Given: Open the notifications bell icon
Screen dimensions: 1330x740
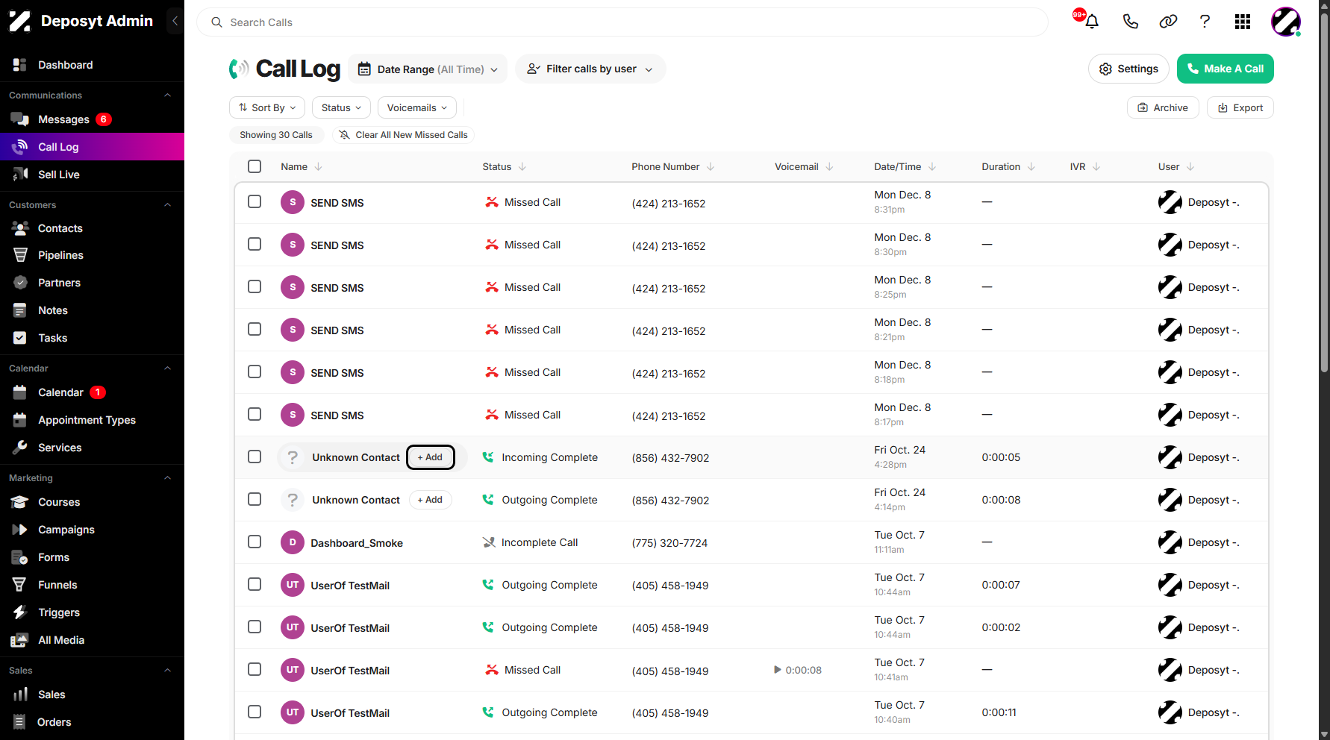Looking at the screenshot, I should pos(1091,22).
